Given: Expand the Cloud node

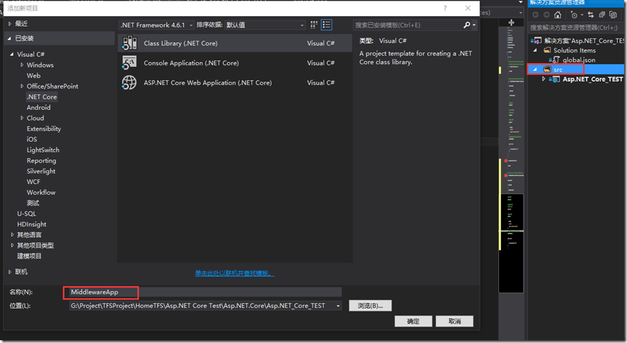Looking at the screenshot, I should point(22,118).
